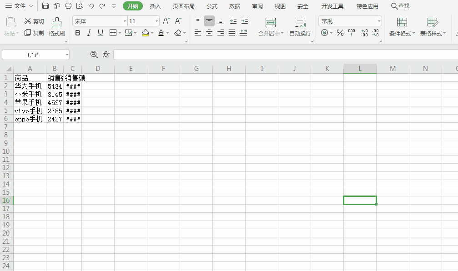Viewport: 458px width, 271px height.
Task: Select cell with value 3145
Action: pyautogui.click(x=55, y=94)
